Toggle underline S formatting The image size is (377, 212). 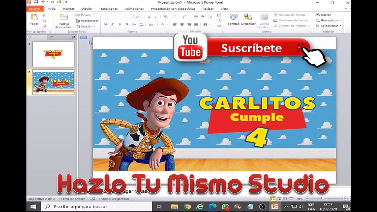(119, 24)
